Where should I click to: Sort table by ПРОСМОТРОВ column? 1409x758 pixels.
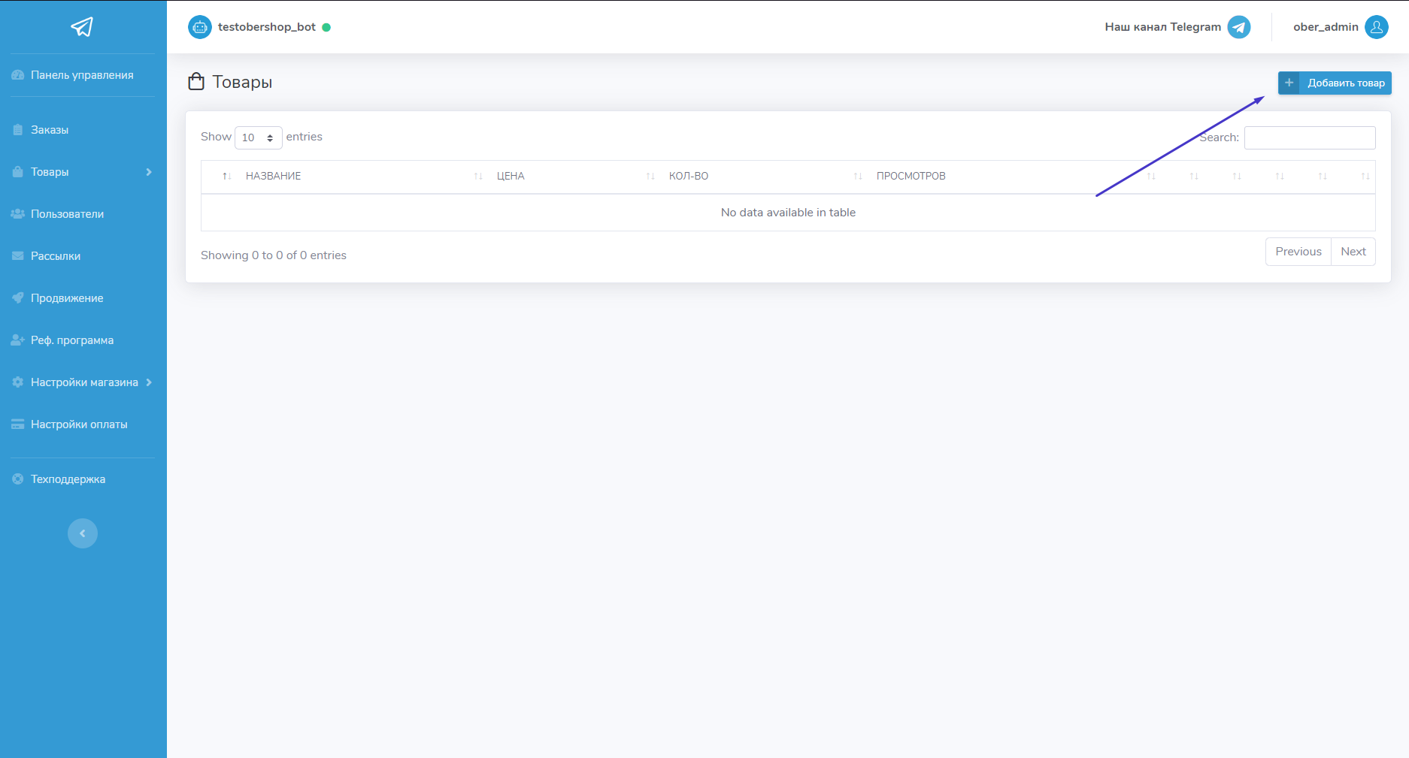(x=911, y=176)
